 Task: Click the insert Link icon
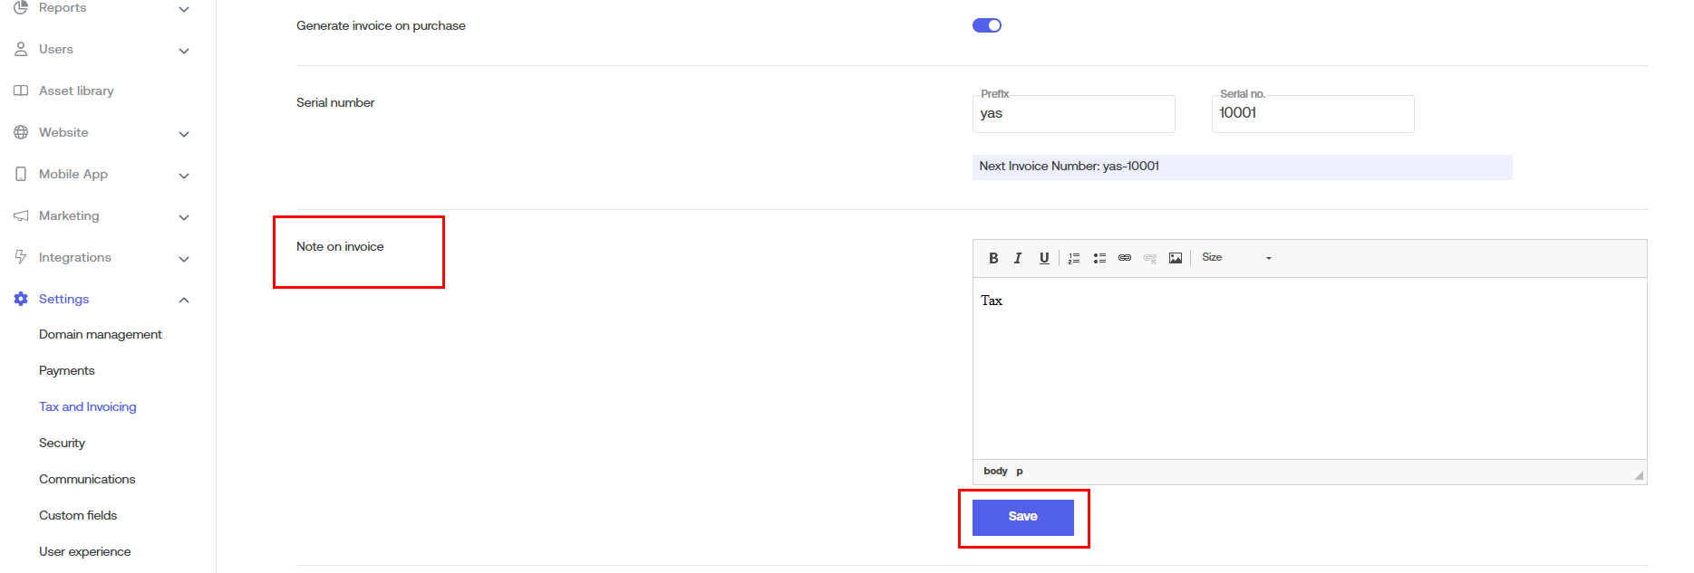coord(1125,258)
